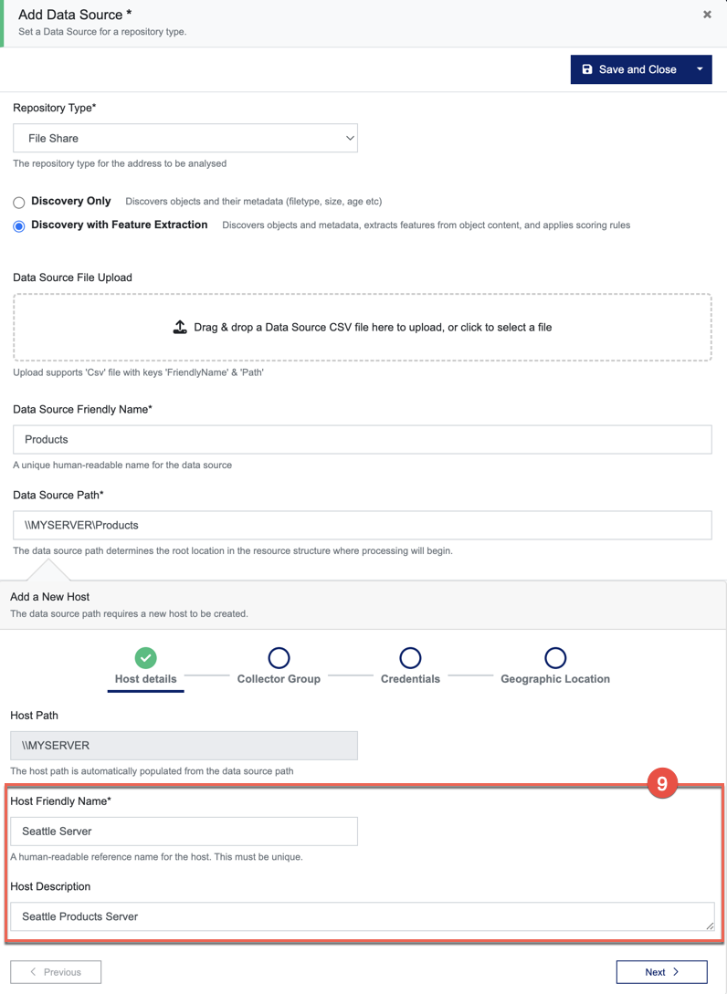
Task: Expand the Save and Close dropdown arrow
Action: point(698,69)
